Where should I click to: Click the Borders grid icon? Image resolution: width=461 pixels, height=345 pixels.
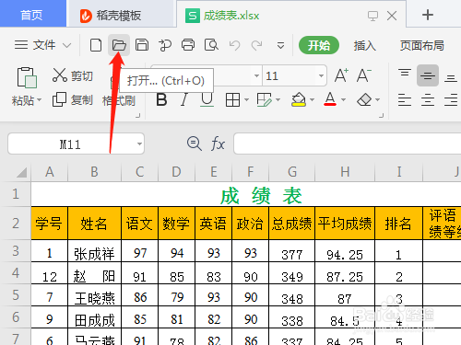pyautogui.click(x=232, y=100)
